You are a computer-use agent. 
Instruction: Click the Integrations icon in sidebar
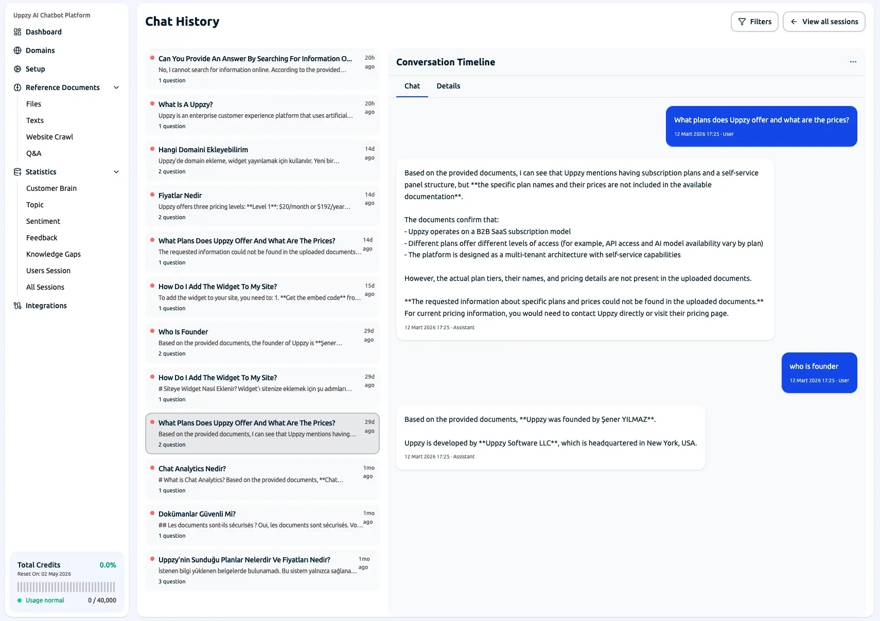click(17, 306)
